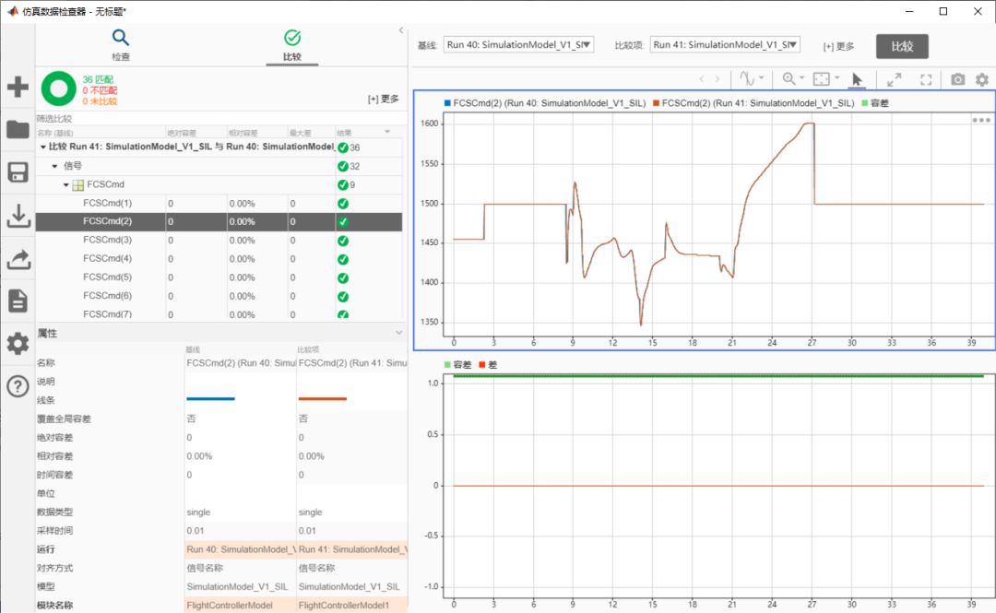The height and width of the screenshot is (613, 996).
Task: Click green check result for FCSCmd(3)
Action: click(x=343, y=241)
